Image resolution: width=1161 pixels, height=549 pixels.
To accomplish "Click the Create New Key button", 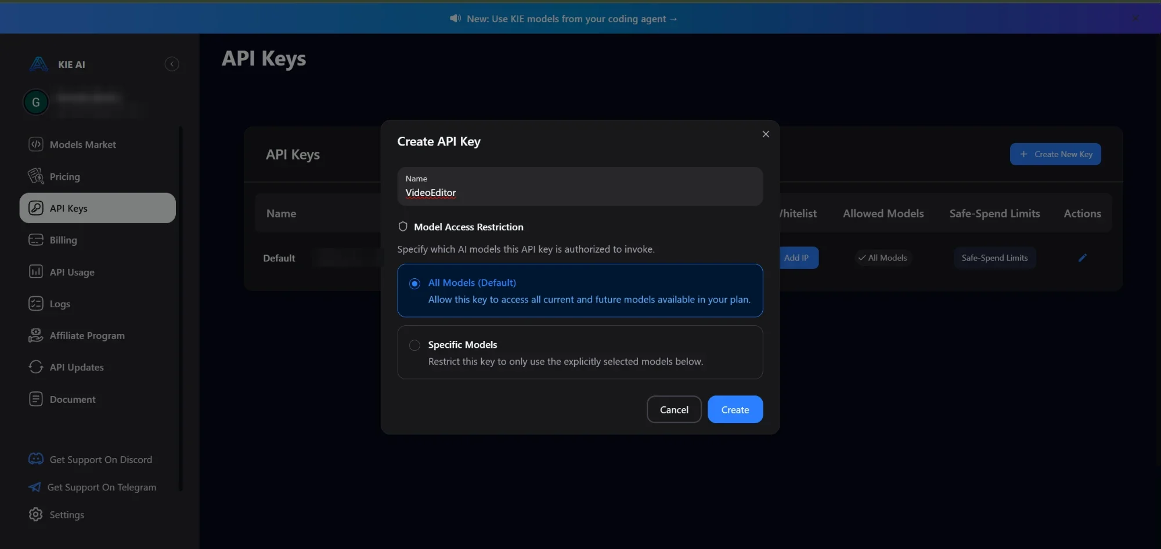I will coord(1055,154).
